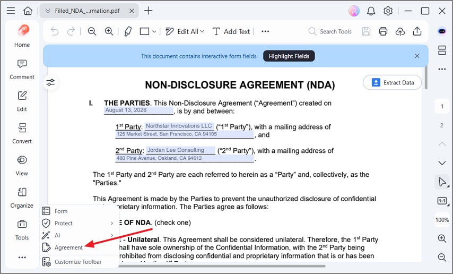Screen dimensions: 453x274
Task: Select Form from popup menu
Action: [80, 211]
